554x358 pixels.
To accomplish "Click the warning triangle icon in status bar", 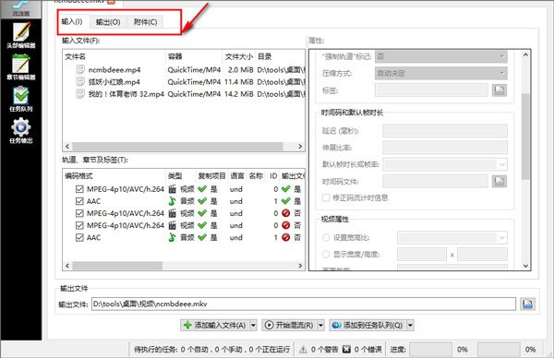I will click(x=303, y=350).
